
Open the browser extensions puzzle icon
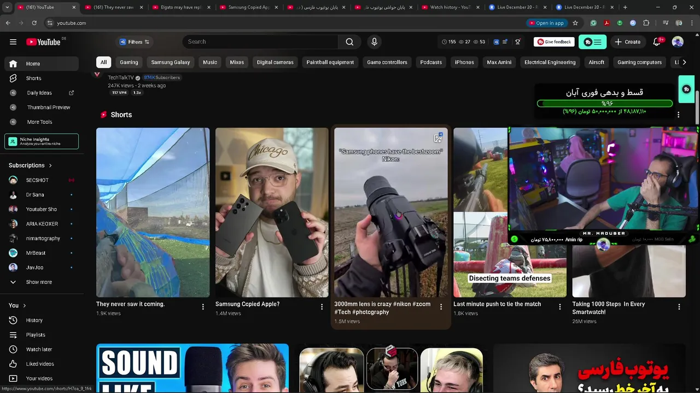pos(646,23)
